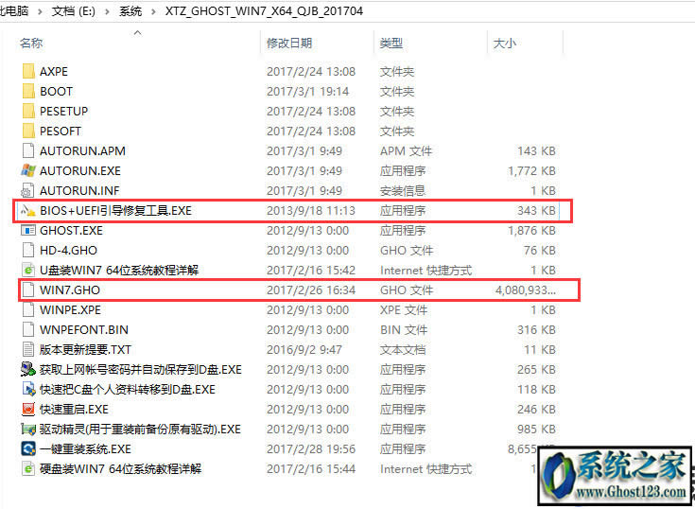Click the 快速重启.EXE icon
Screen dimensions: 695x509
point(28,410)
